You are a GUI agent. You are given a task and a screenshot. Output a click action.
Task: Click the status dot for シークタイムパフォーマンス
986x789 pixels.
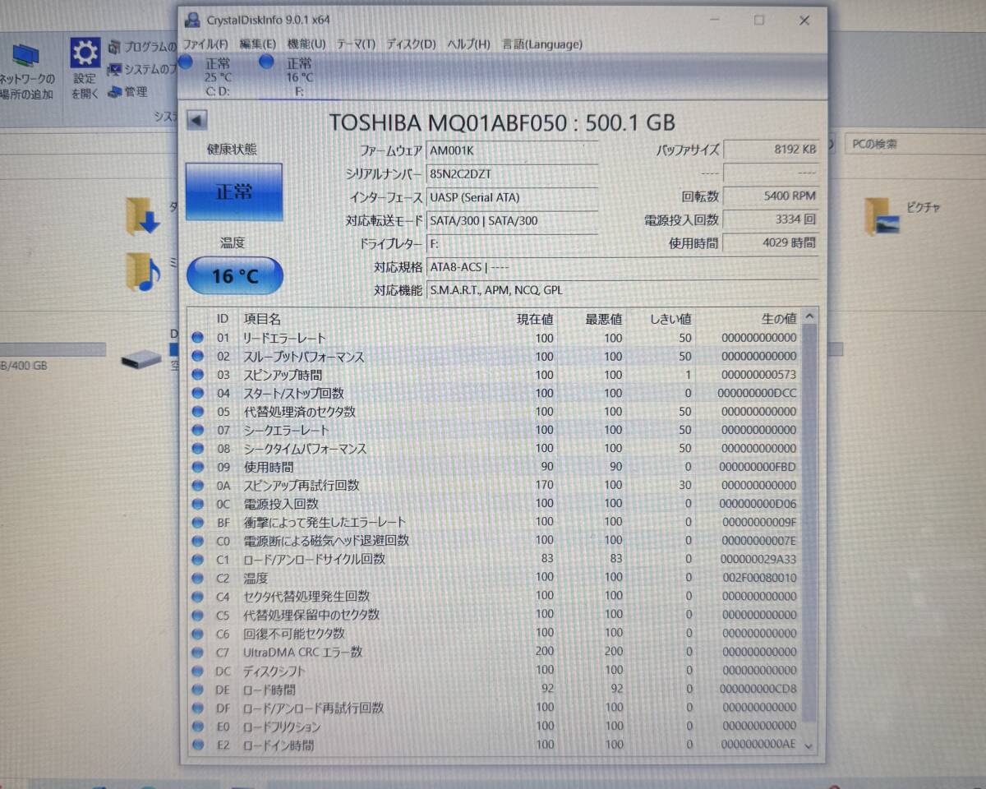(x=198, y=449)
